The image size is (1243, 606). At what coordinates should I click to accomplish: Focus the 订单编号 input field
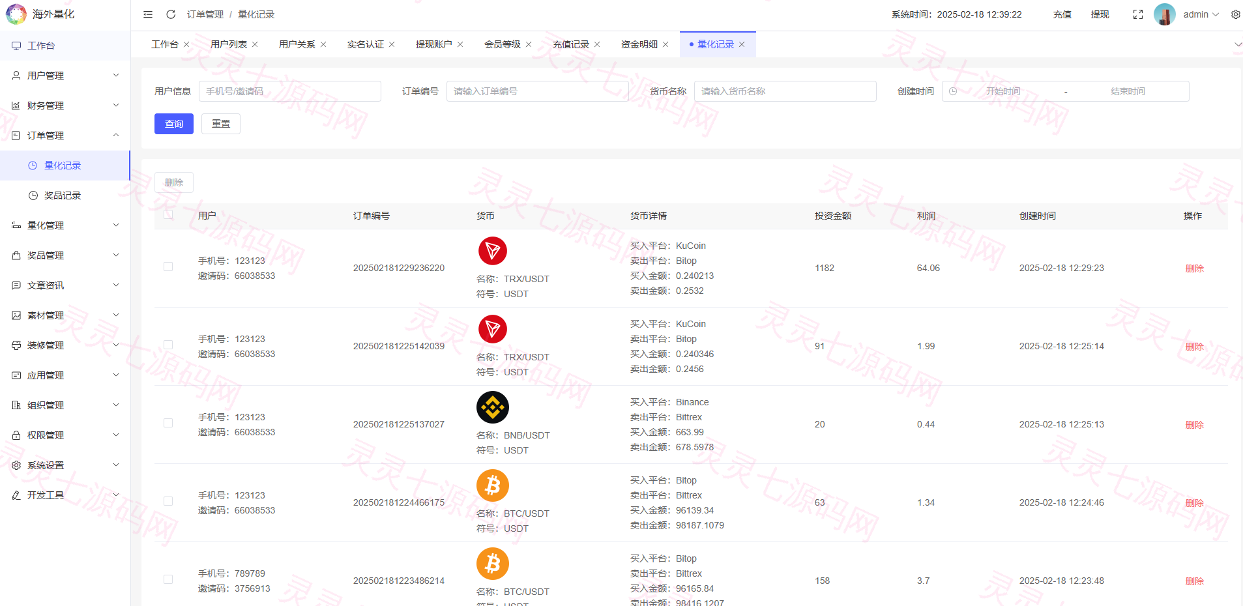coord(538,91)
